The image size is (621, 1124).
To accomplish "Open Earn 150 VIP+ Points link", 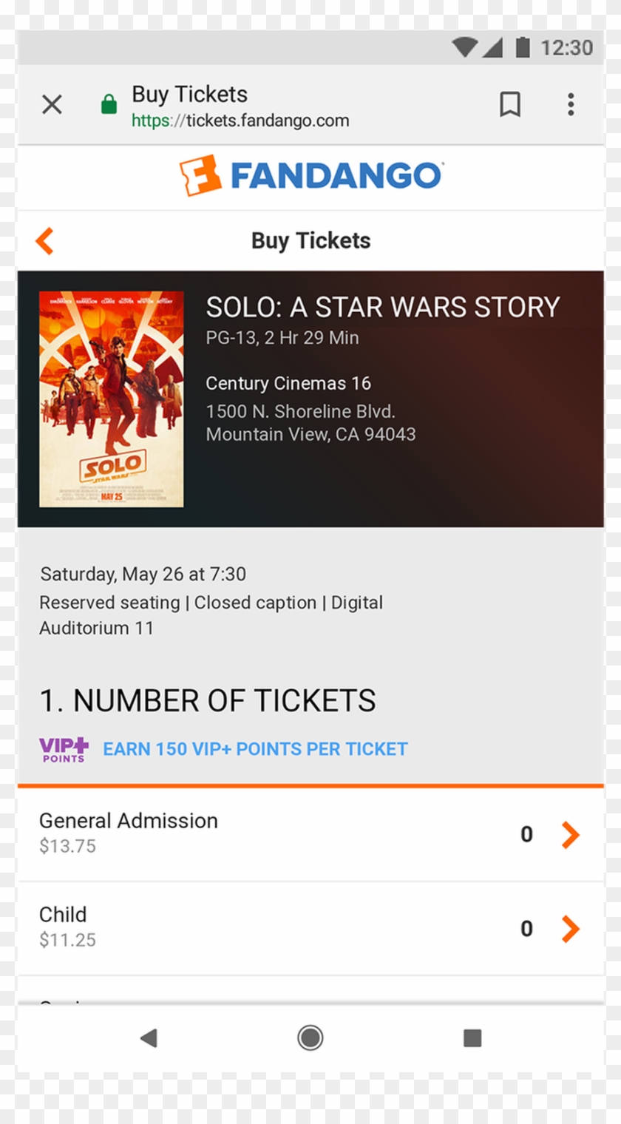I will 255,749.
